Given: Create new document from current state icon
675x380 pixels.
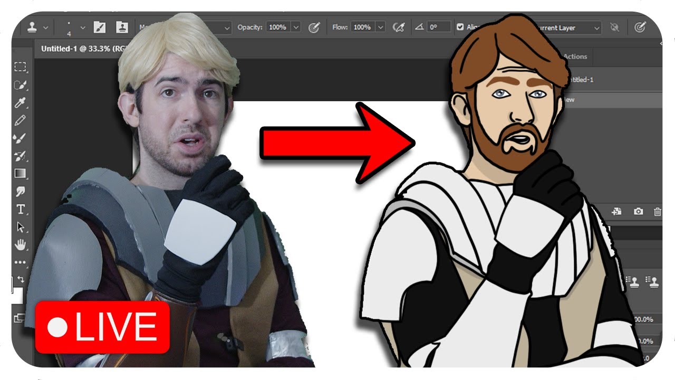Looking at the screenshot, I should tap(616, 212).
